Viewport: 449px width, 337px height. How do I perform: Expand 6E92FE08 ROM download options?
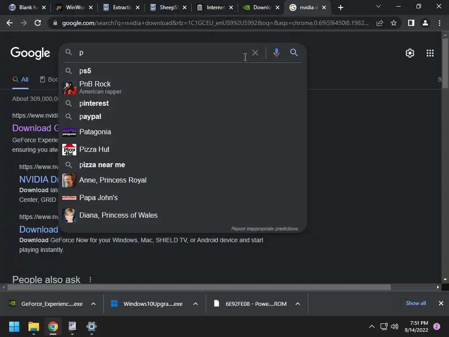click(x=298, y=304)
